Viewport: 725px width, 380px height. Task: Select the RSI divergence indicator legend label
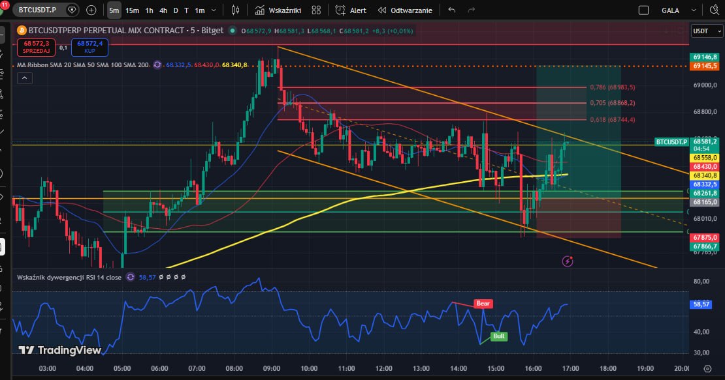point(69,277)
